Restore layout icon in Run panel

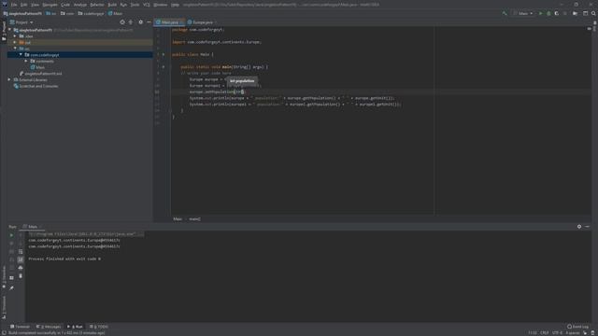point(11,278)
